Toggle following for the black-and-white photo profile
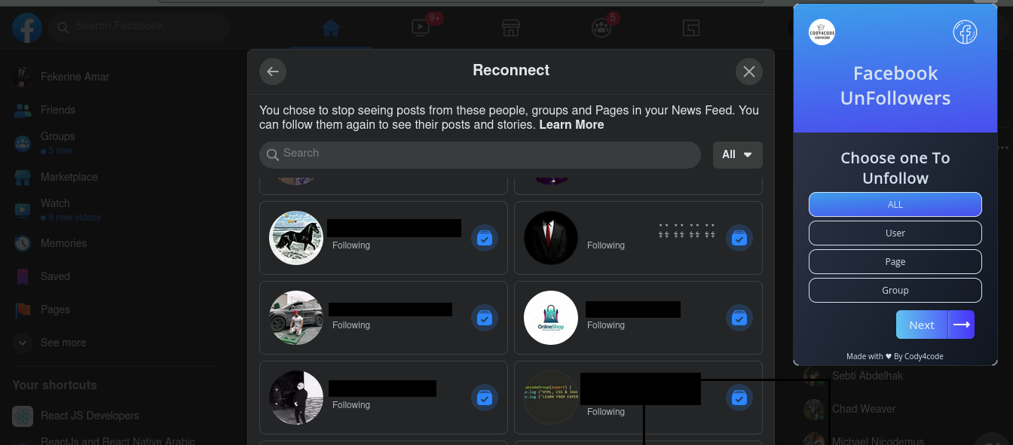 point(485,398)
